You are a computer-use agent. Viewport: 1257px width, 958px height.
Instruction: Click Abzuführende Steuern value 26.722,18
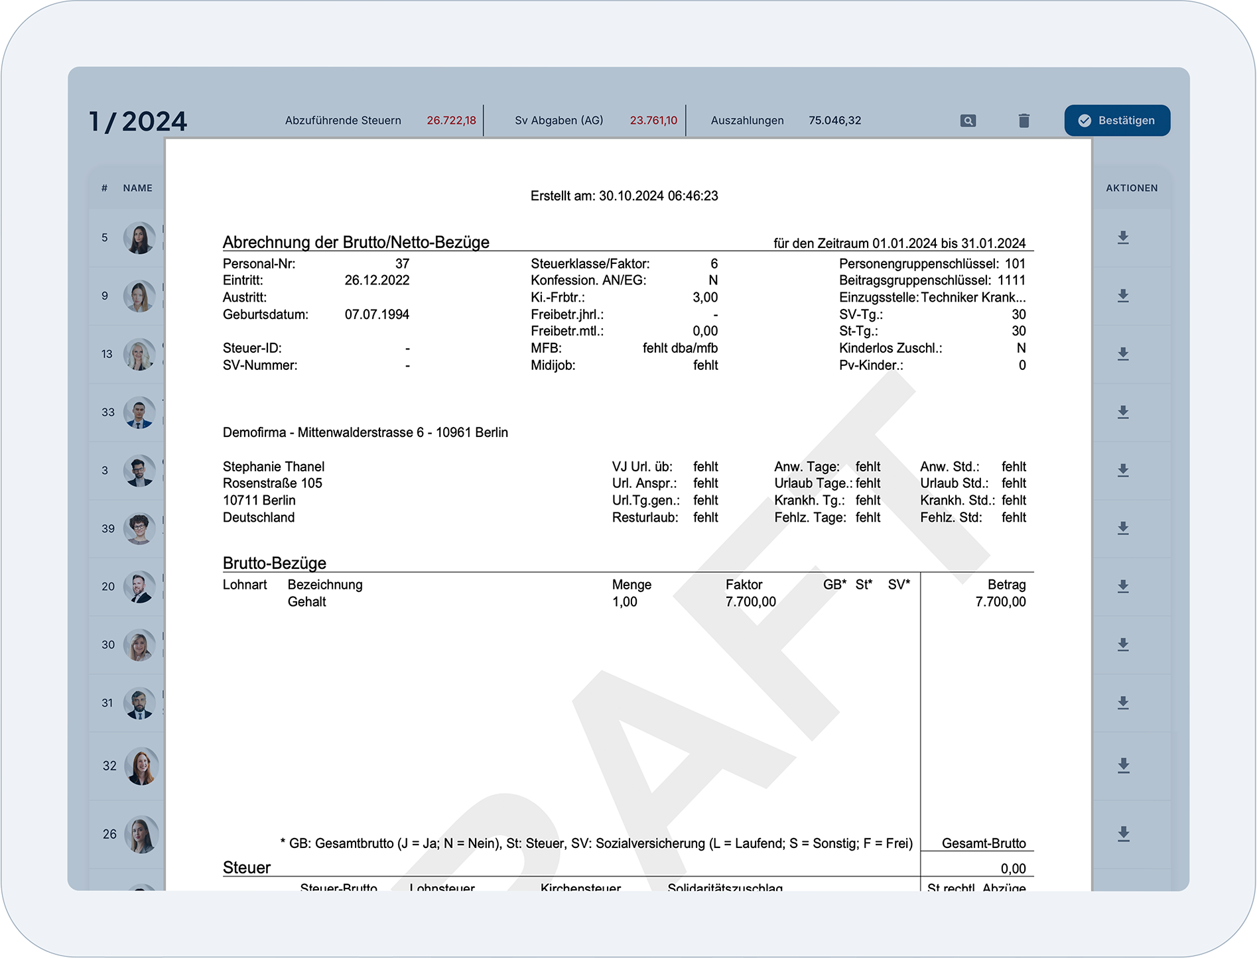(x=451, y=121)
